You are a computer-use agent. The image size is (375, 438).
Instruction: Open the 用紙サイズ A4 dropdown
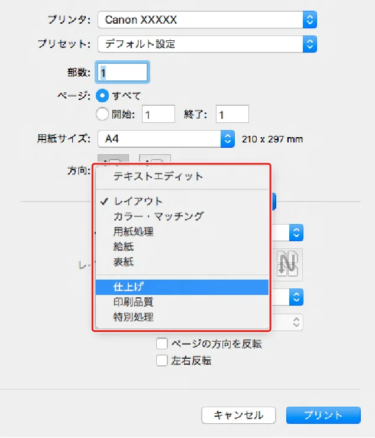click(166, 138)
